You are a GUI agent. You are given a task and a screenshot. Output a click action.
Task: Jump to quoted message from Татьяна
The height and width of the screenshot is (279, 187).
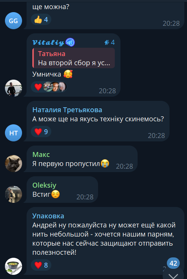(x=73, y=58)
